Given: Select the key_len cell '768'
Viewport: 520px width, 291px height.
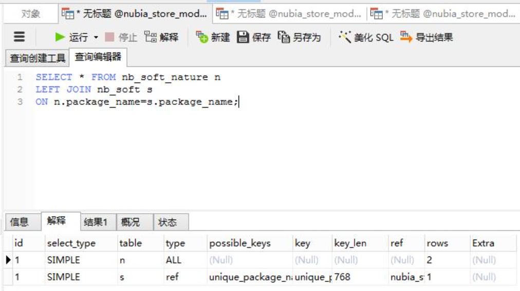Looking at the screenshot, I should click(x=360, y=277).
